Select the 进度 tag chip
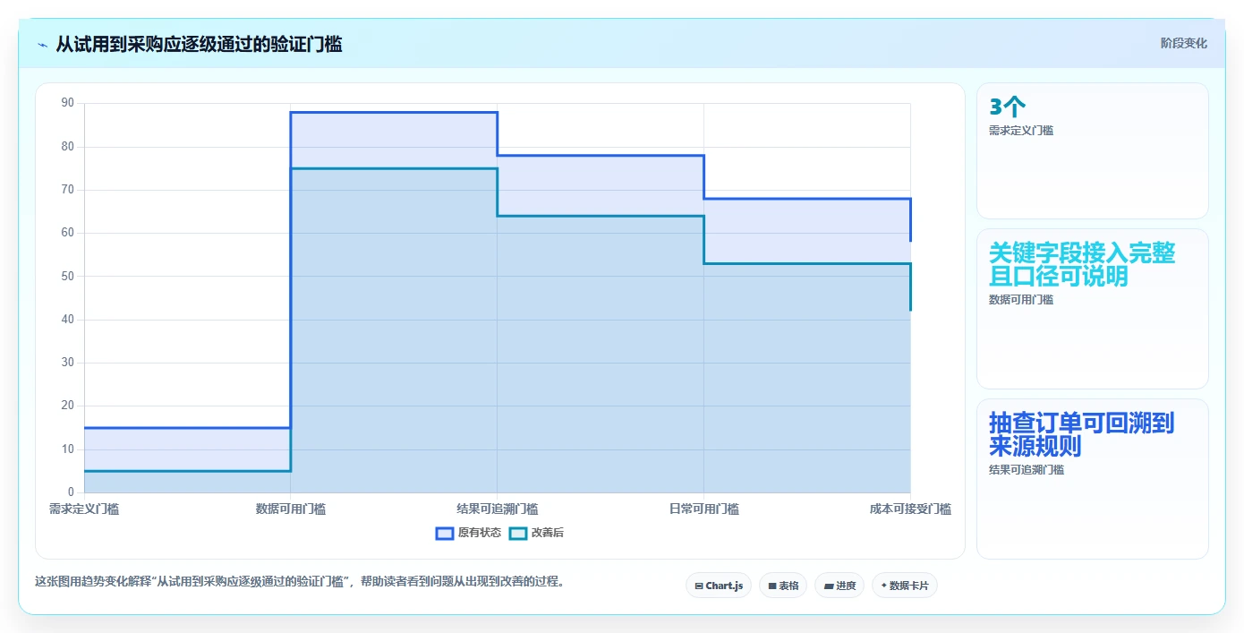The image size is (1244, 633). pyautogui.click(x=839, y=586)
